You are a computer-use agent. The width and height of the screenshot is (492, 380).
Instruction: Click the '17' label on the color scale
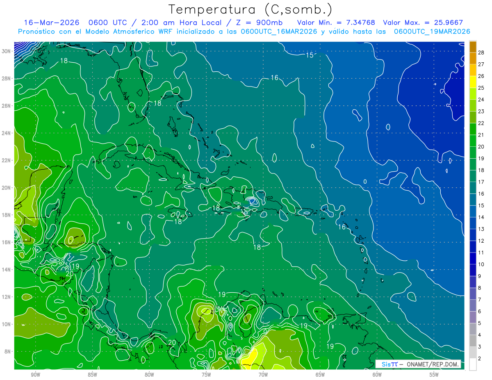(481, 182)
